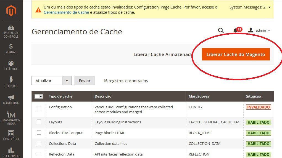Screen dimensions: 282x158
Task: Click the Enviar button
Action: tap(85, 81)
